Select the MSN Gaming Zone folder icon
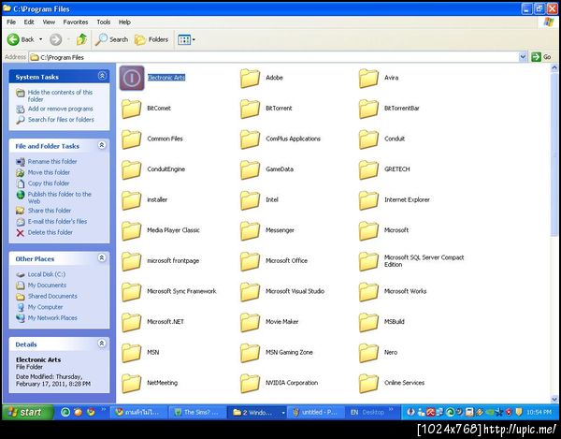The height and width of the screenshot is (439, 561). point(250,353)
